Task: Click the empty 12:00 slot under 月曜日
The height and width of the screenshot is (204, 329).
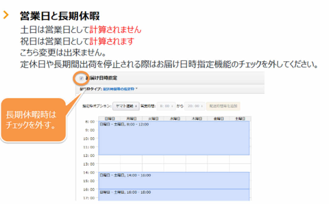Action: click(131, 159)
